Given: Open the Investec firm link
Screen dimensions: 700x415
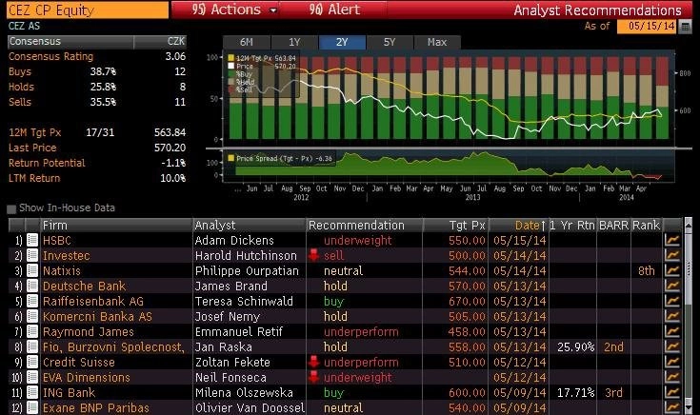Looking at the screenshot, I should coord(66,256).
